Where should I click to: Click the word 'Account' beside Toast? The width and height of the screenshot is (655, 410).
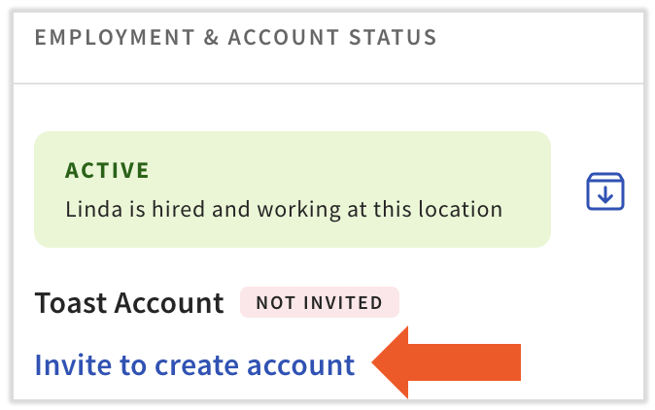tap(170, 303)
